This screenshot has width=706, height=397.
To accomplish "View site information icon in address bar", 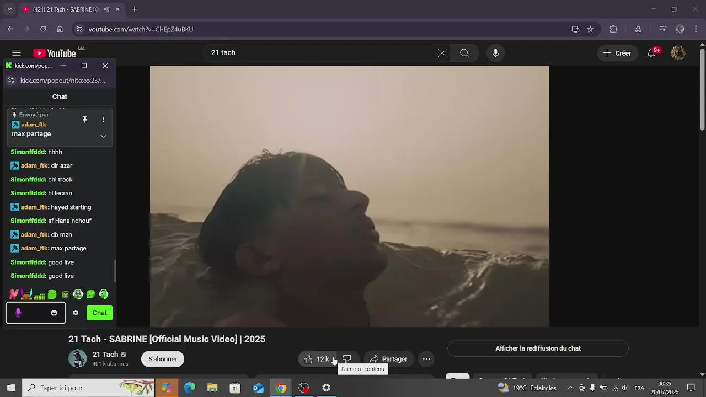I will pos(79,29).
